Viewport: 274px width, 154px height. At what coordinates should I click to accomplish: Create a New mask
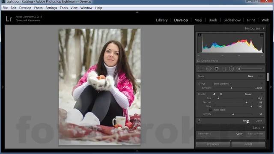click(250, 76)
